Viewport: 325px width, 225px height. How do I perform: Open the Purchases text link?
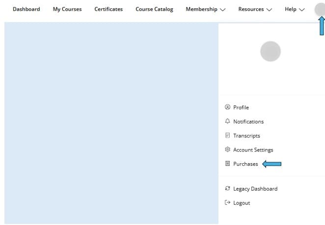[245, 164]
